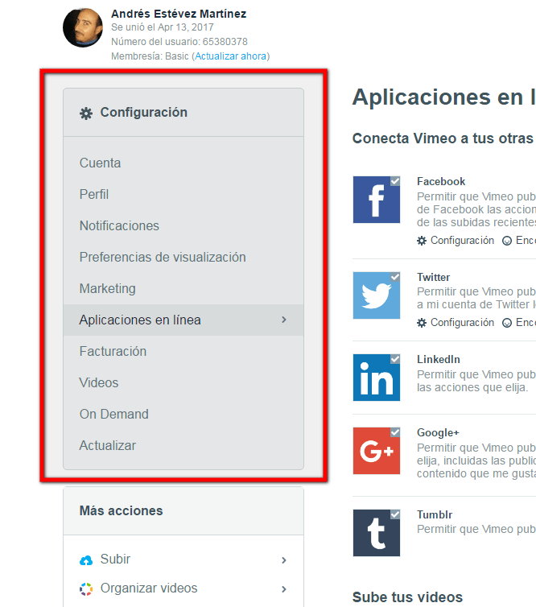Click chevron next to Organizar videos
This screenshot has height=607, width=536.
click(284, 589)
